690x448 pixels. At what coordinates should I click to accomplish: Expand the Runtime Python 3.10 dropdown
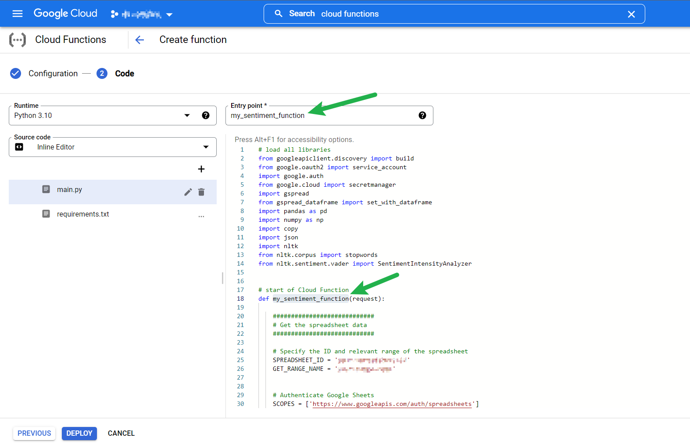(187, 115)
